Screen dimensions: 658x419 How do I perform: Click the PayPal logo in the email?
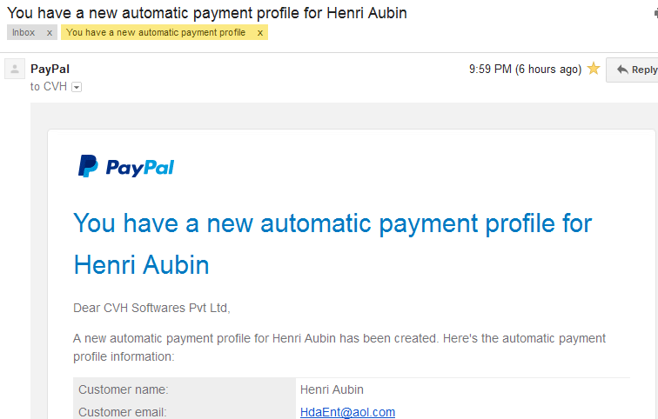[x=126, y=166]
